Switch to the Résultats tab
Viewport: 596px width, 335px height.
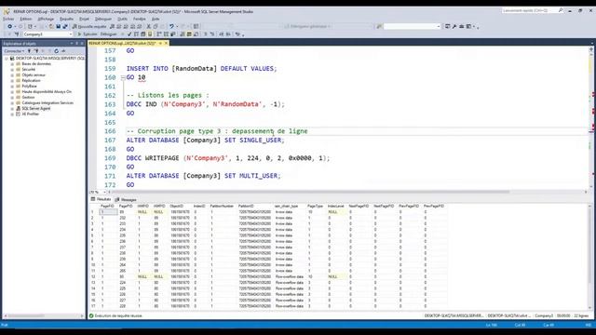click(101, 199)
